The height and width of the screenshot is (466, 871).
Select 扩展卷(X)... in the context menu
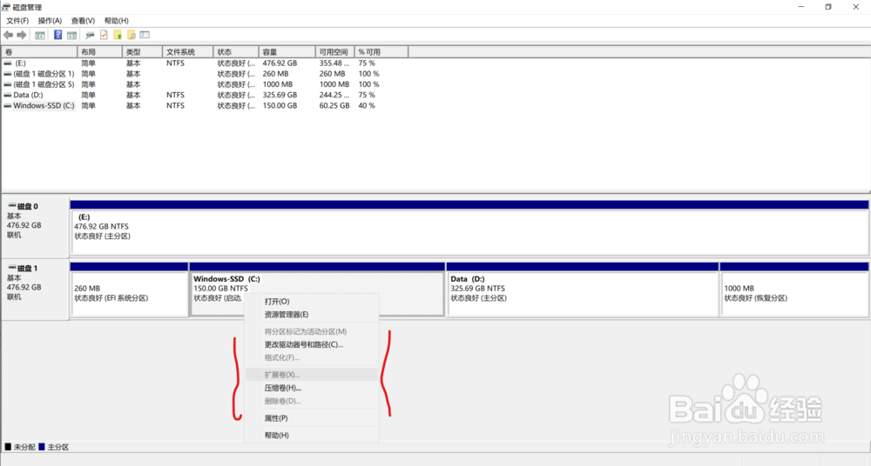[312, 375]
